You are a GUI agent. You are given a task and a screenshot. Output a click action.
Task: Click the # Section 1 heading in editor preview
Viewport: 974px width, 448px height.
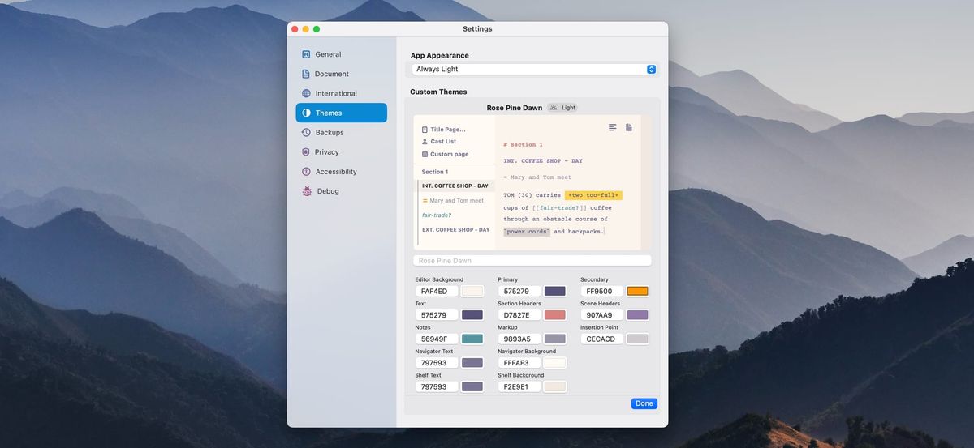(x=524, y=144)
